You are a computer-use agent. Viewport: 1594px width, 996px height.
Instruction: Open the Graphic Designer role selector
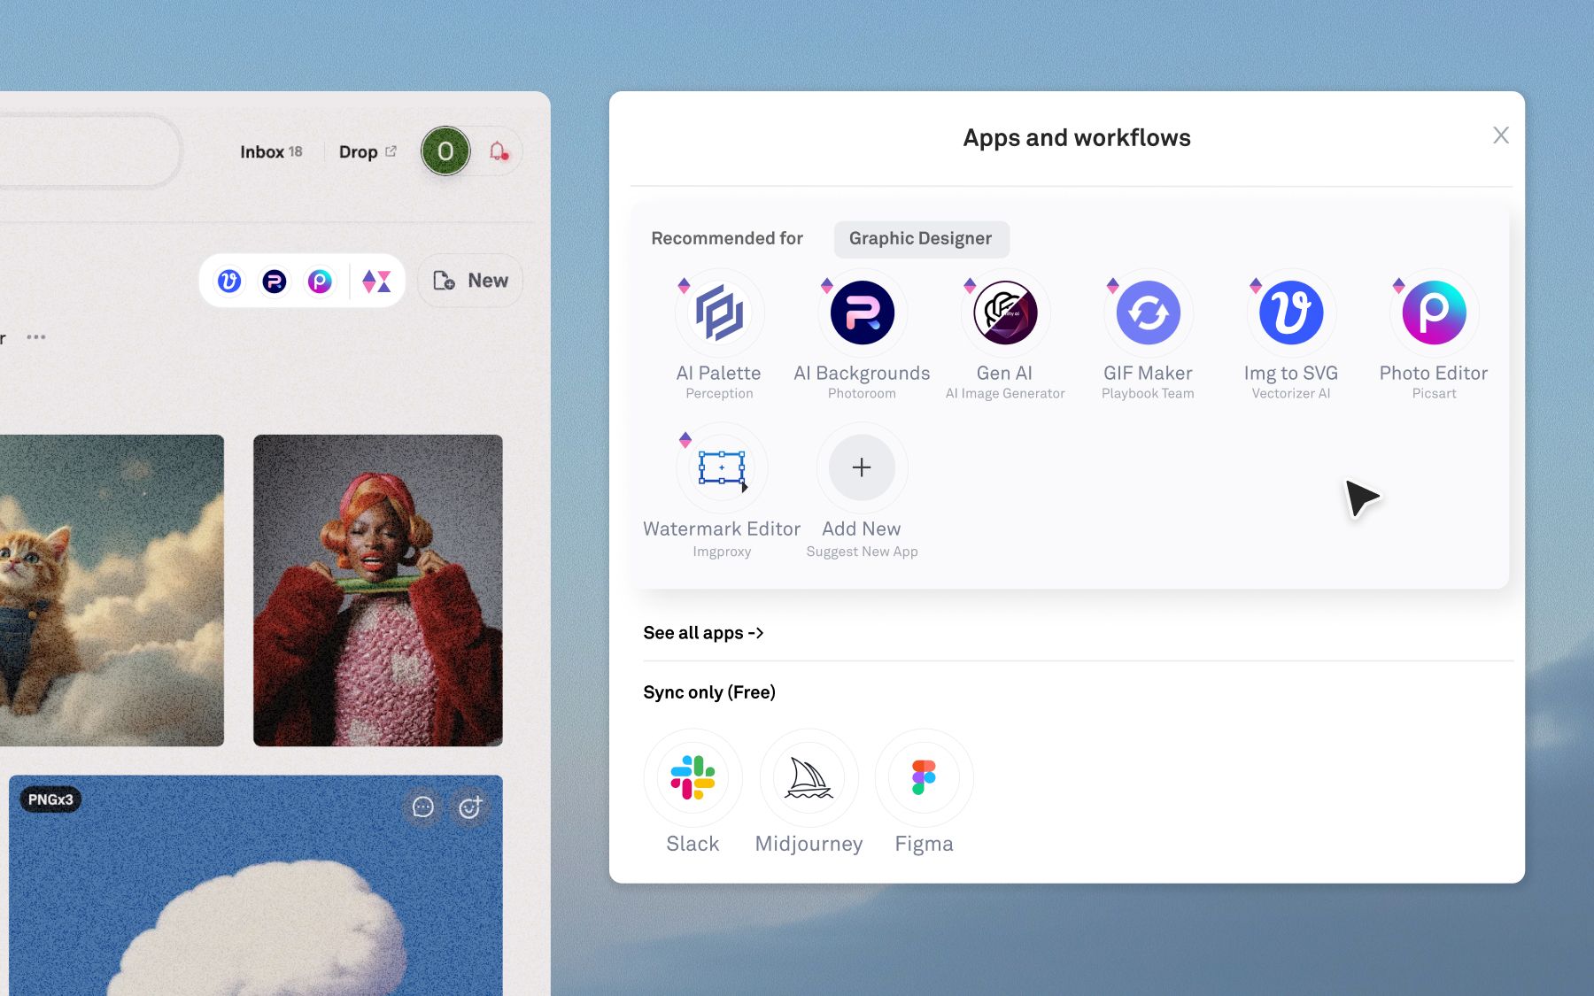tap(921, 239)
